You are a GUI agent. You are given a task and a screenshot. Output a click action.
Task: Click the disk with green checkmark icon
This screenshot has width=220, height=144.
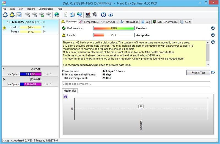tap(42, 15)
